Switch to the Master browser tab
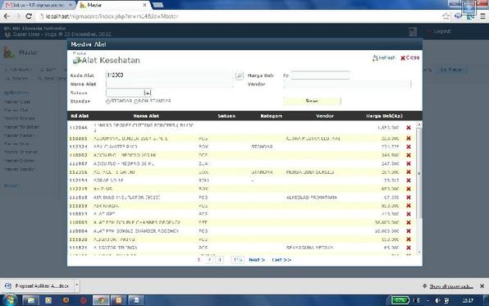Viewport: 489px width, 306px height. point(112,5)
